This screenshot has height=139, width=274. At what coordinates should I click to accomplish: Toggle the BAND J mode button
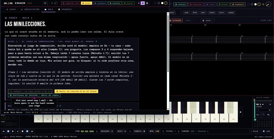[189, 21]
